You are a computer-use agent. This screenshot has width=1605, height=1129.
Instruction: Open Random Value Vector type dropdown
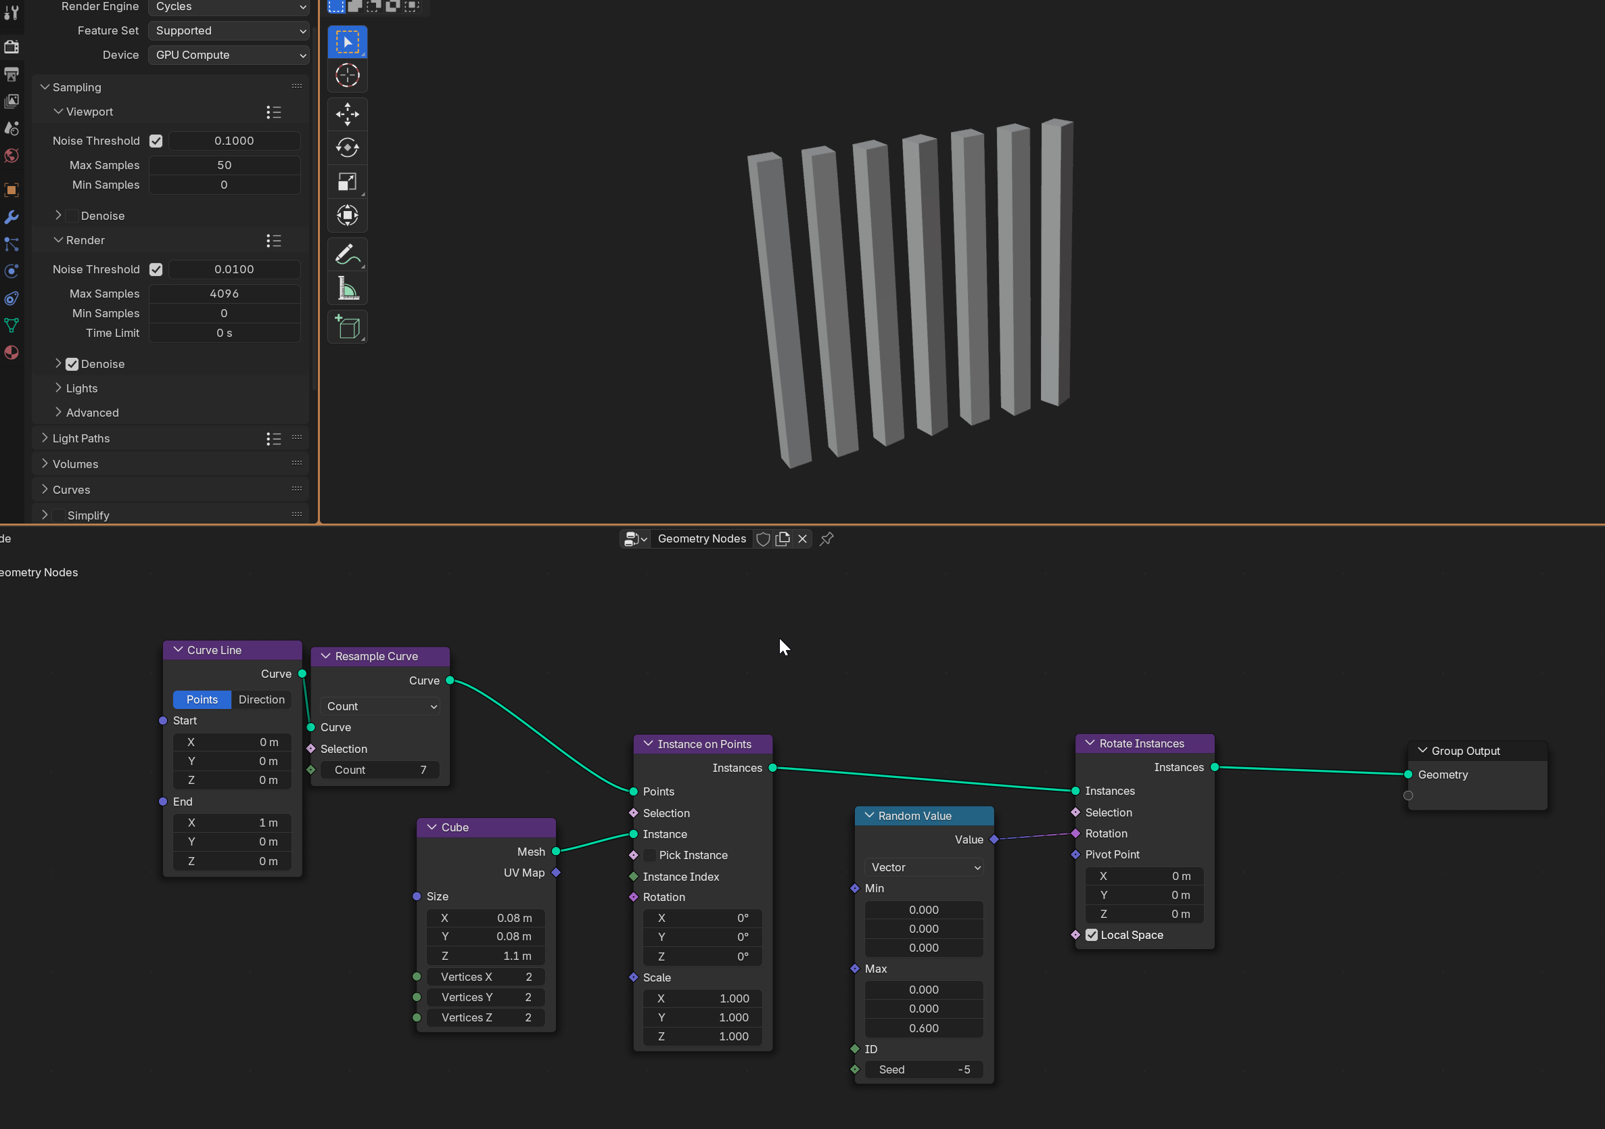924,867
